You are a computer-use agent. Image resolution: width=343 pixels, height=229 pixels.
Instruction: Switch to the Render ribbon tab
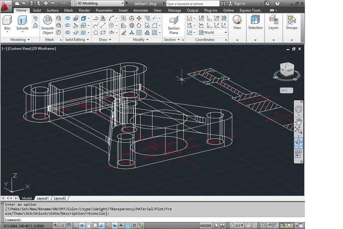coord(84,10)
